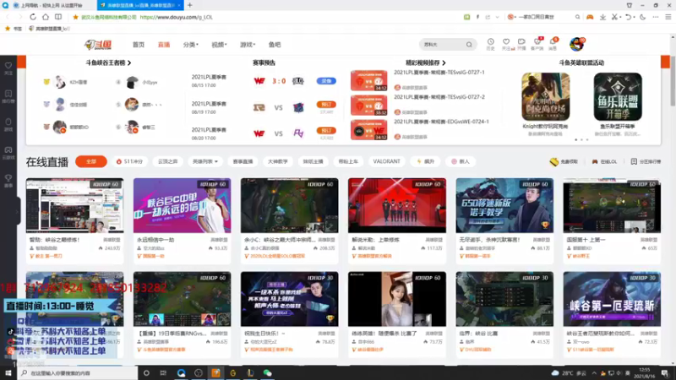Click the start-streaming camera icon in header
This screenshot has height=380, width=676.
click(521, 43)
